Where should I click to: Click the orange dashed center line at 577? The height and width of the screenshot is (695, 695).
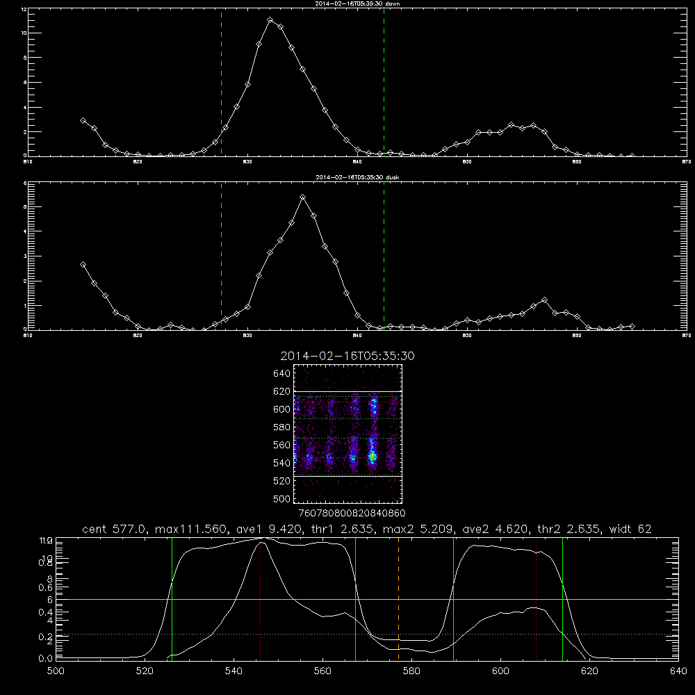coord(398,598)
